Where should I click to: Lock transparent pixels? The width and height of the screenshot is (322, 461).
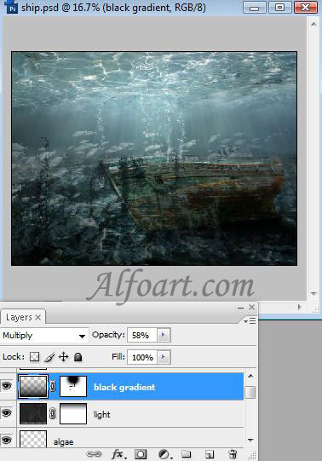pos(34,357)
